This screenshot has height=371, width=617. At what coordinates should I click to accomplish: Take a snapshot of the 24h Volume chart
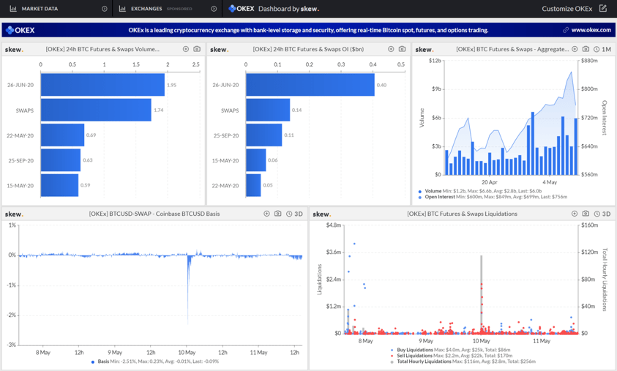click(x=197, y=49)
